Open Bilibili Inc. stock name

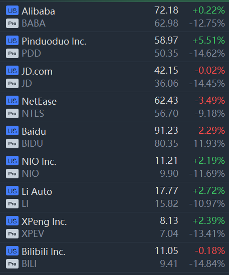coord(44,252)
